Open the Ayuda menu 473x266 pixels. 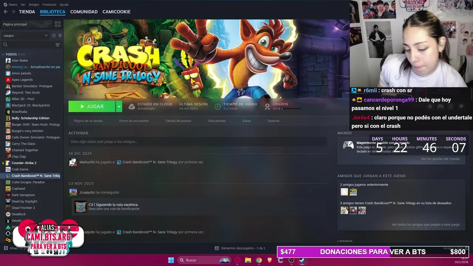click(x=64, y=4)
